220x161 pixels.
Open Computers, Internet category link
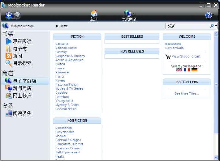pyautogui.click(x=69, y=144)
